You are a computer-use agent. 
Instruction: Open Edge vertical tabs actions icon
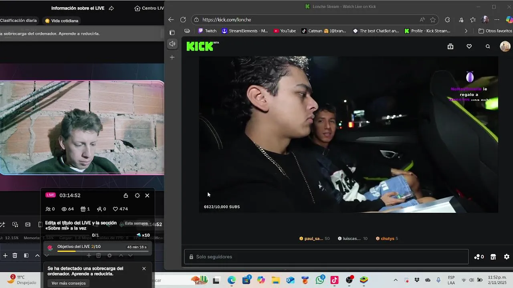click(172, 33)
